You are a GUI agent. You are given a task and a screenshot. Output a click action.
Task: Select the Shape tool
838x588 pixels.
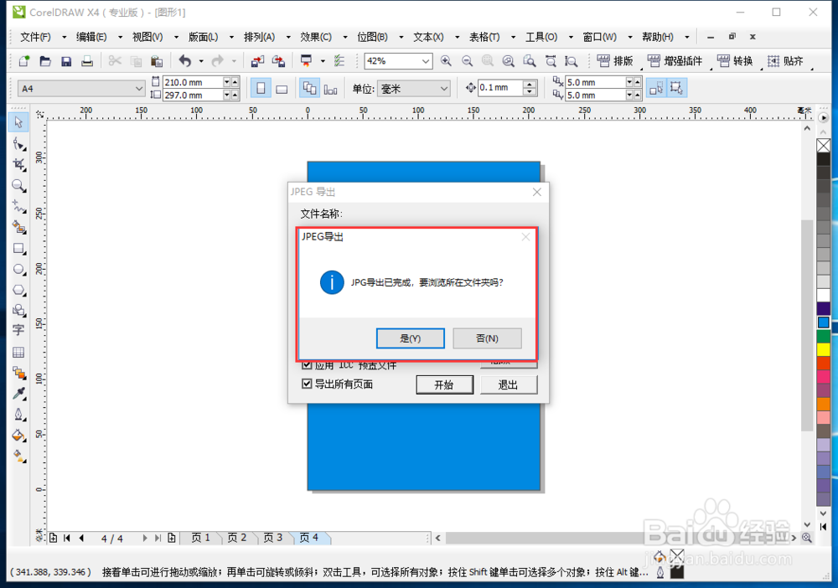click(x=18, y=142)
